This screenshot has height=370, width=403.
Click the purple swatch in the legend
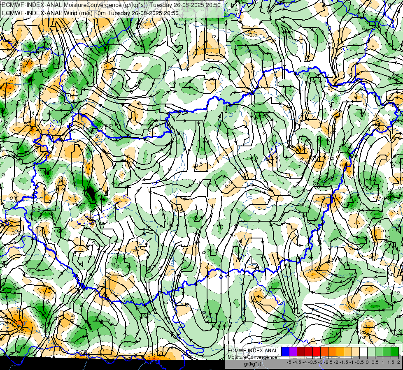click(x=293, y=351)
